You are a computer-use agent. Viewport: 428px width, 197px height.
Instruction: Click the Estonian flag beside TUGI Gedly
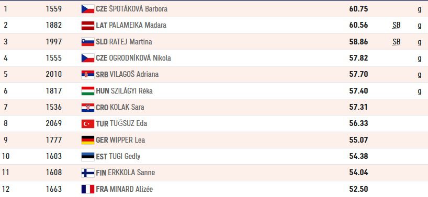pos(88,156)
